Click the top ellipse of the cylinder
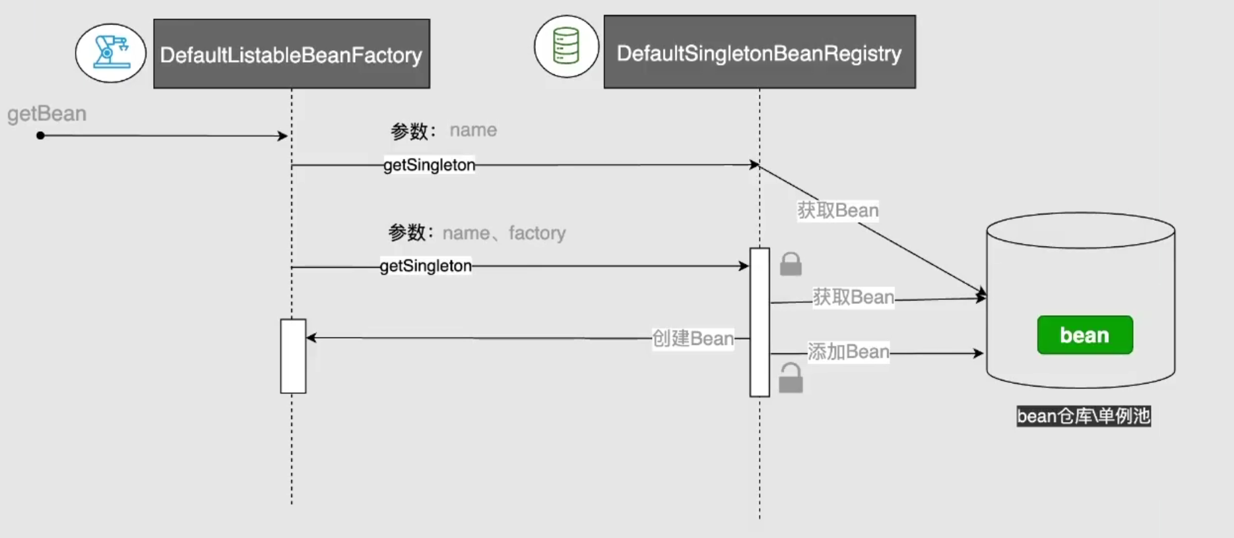1234x538 pixels. 1080,230
